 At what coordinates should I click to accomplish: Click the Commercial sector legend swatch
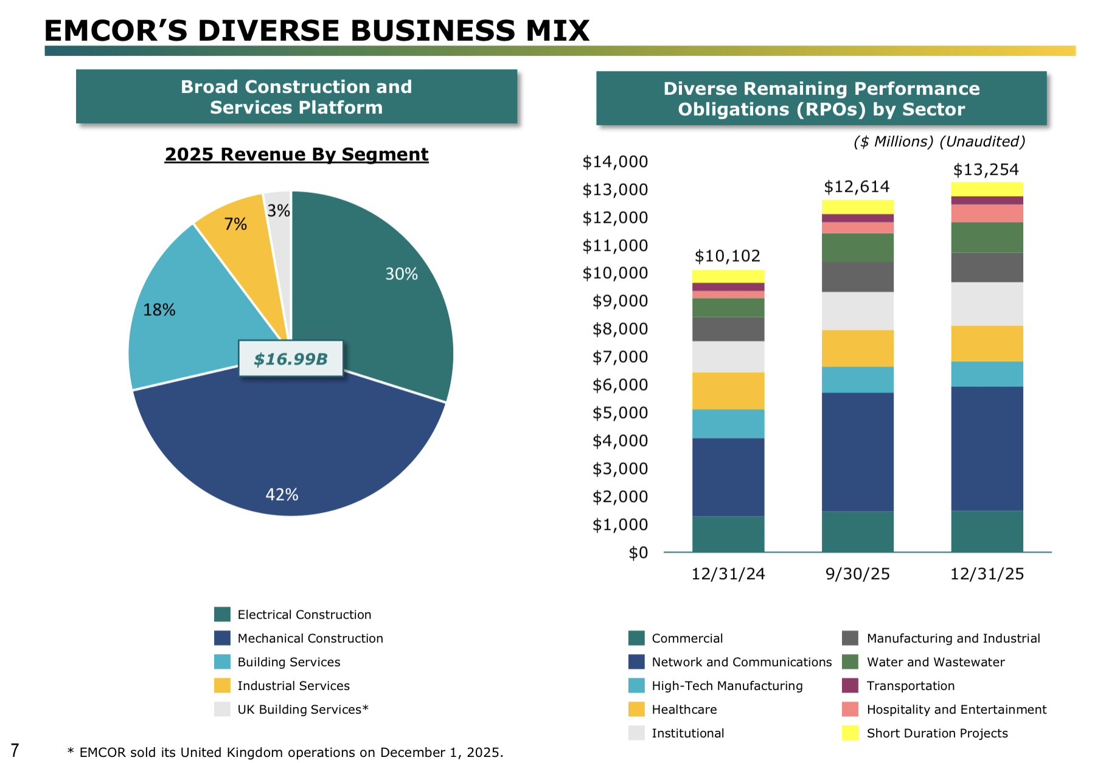tap(636, 638)
